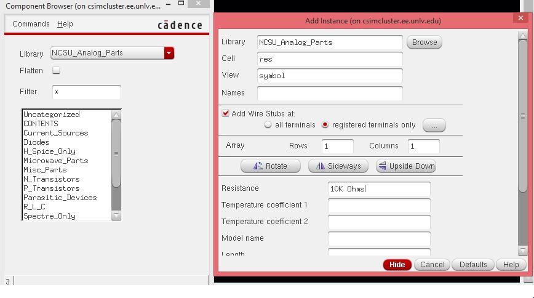Maximize the Component Browser window
The width and height of the screenshot is (534, 298).
(x=181, y=3)
